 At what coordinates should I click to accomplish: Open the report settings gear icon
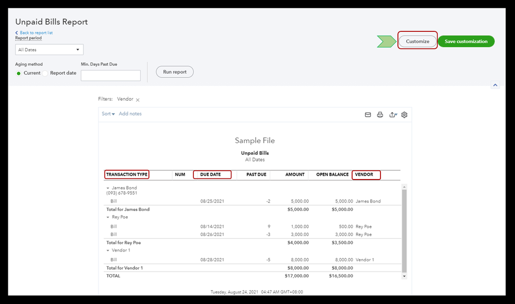coord(404,115)
